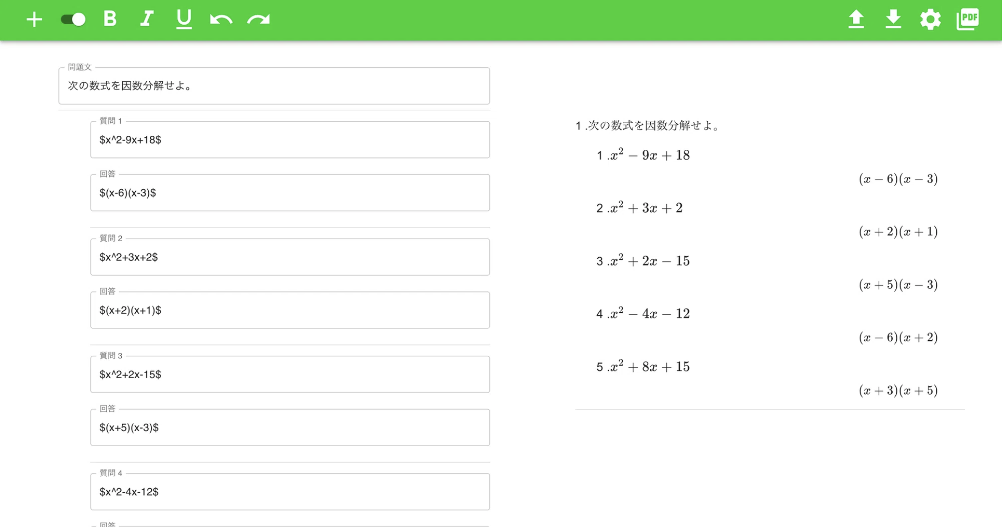Click the 質問 2 equation field
The height and width of the screenshot is (527, 1003).
290,257
